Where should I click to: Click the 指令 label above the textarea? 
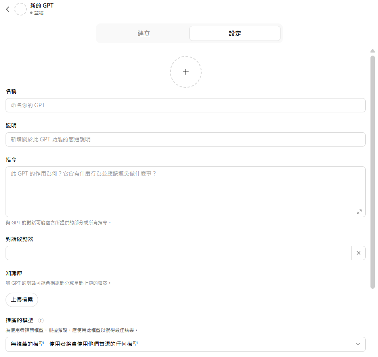click(11, 159)
